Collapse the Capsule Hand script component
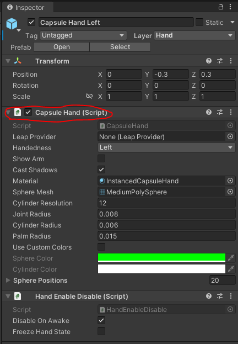 click(x=8, y=113)
